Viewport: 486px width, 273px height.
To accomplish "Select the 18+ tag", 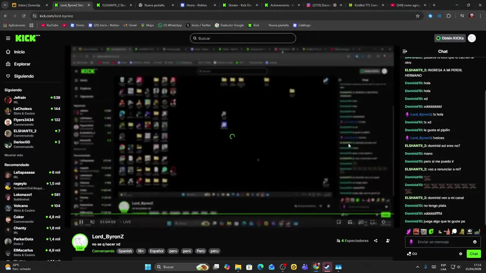I will pos(140,251).
